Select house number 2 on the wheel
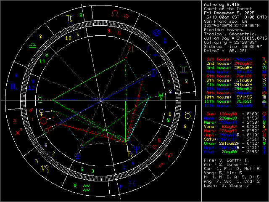This screenshot has height=202, width=269. coord(53,153)
